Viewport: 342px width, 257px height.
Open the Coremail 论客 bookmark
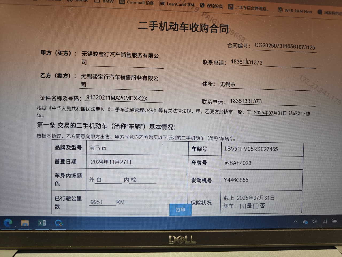(137, 2)
